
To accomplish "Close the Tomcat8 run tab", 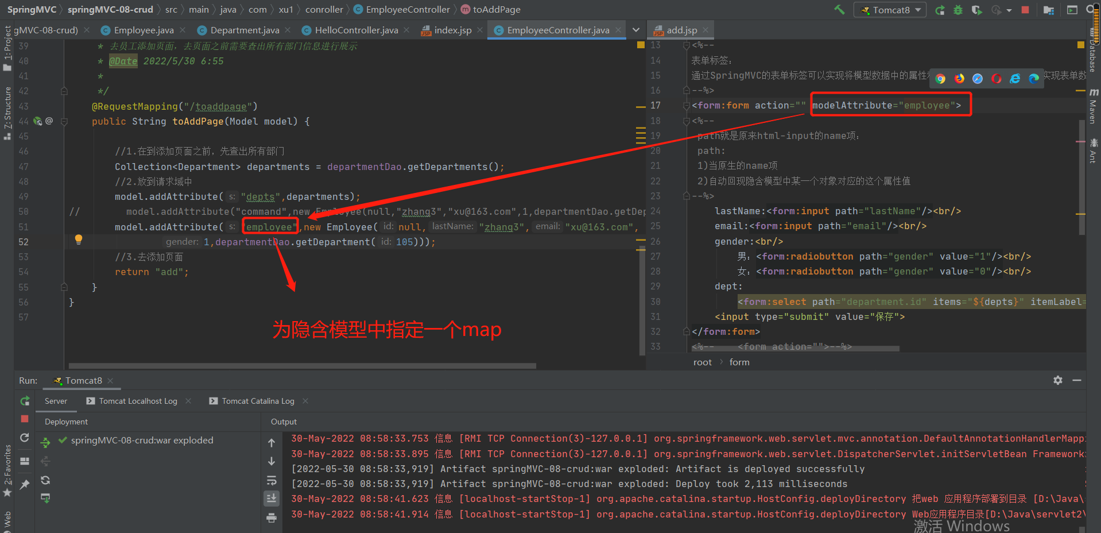I will point(110,381).
